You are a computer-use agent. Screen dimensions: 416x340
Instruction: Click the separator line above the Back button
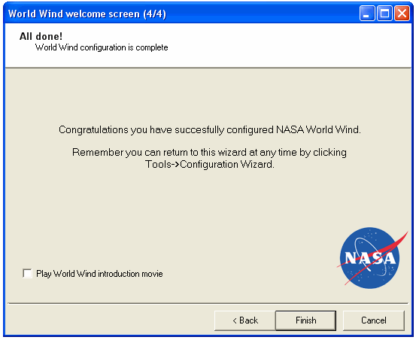[x=208, y=303]
